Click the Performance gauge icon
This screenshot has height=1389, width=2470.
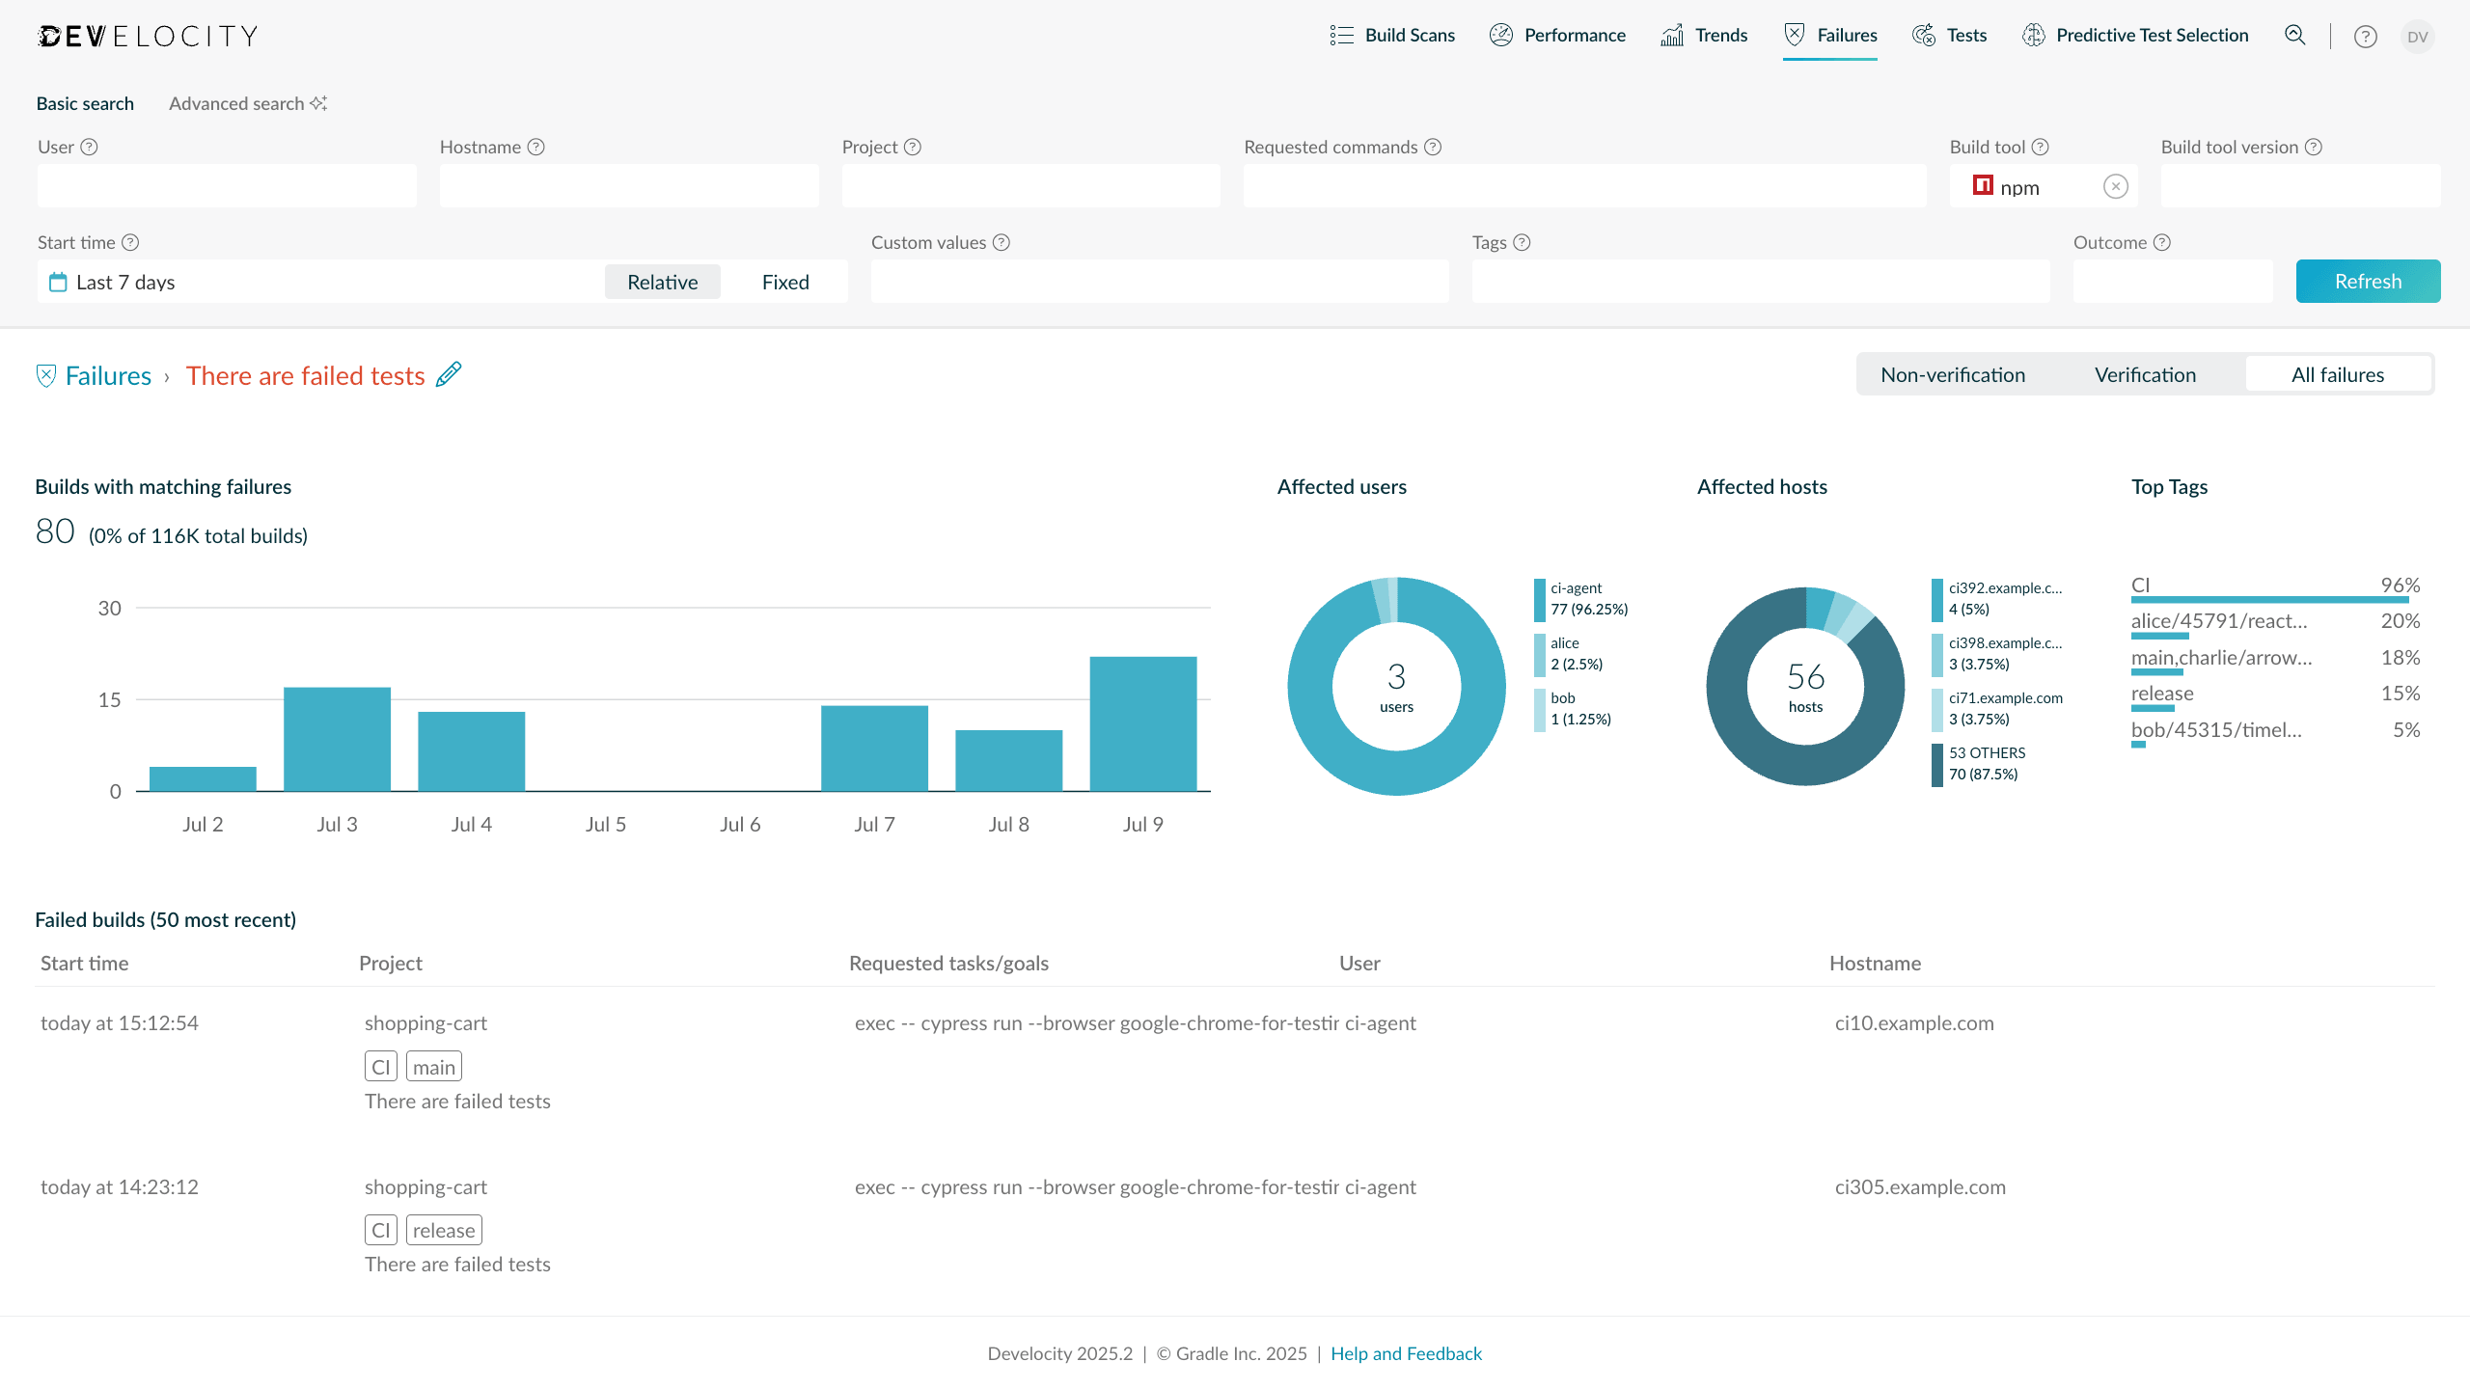pyautogui.click(x=1501, y=35)
